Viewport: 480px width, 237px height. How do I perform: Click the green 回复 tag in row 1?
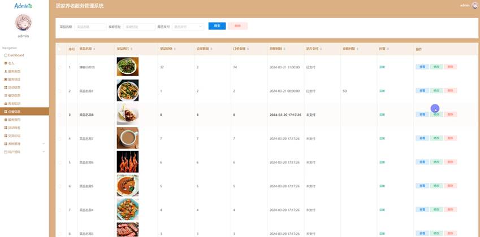tap(382, 67)
